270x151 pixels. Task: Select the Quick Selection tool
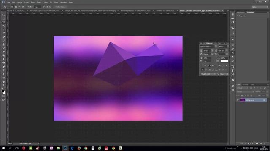(3, 26)
